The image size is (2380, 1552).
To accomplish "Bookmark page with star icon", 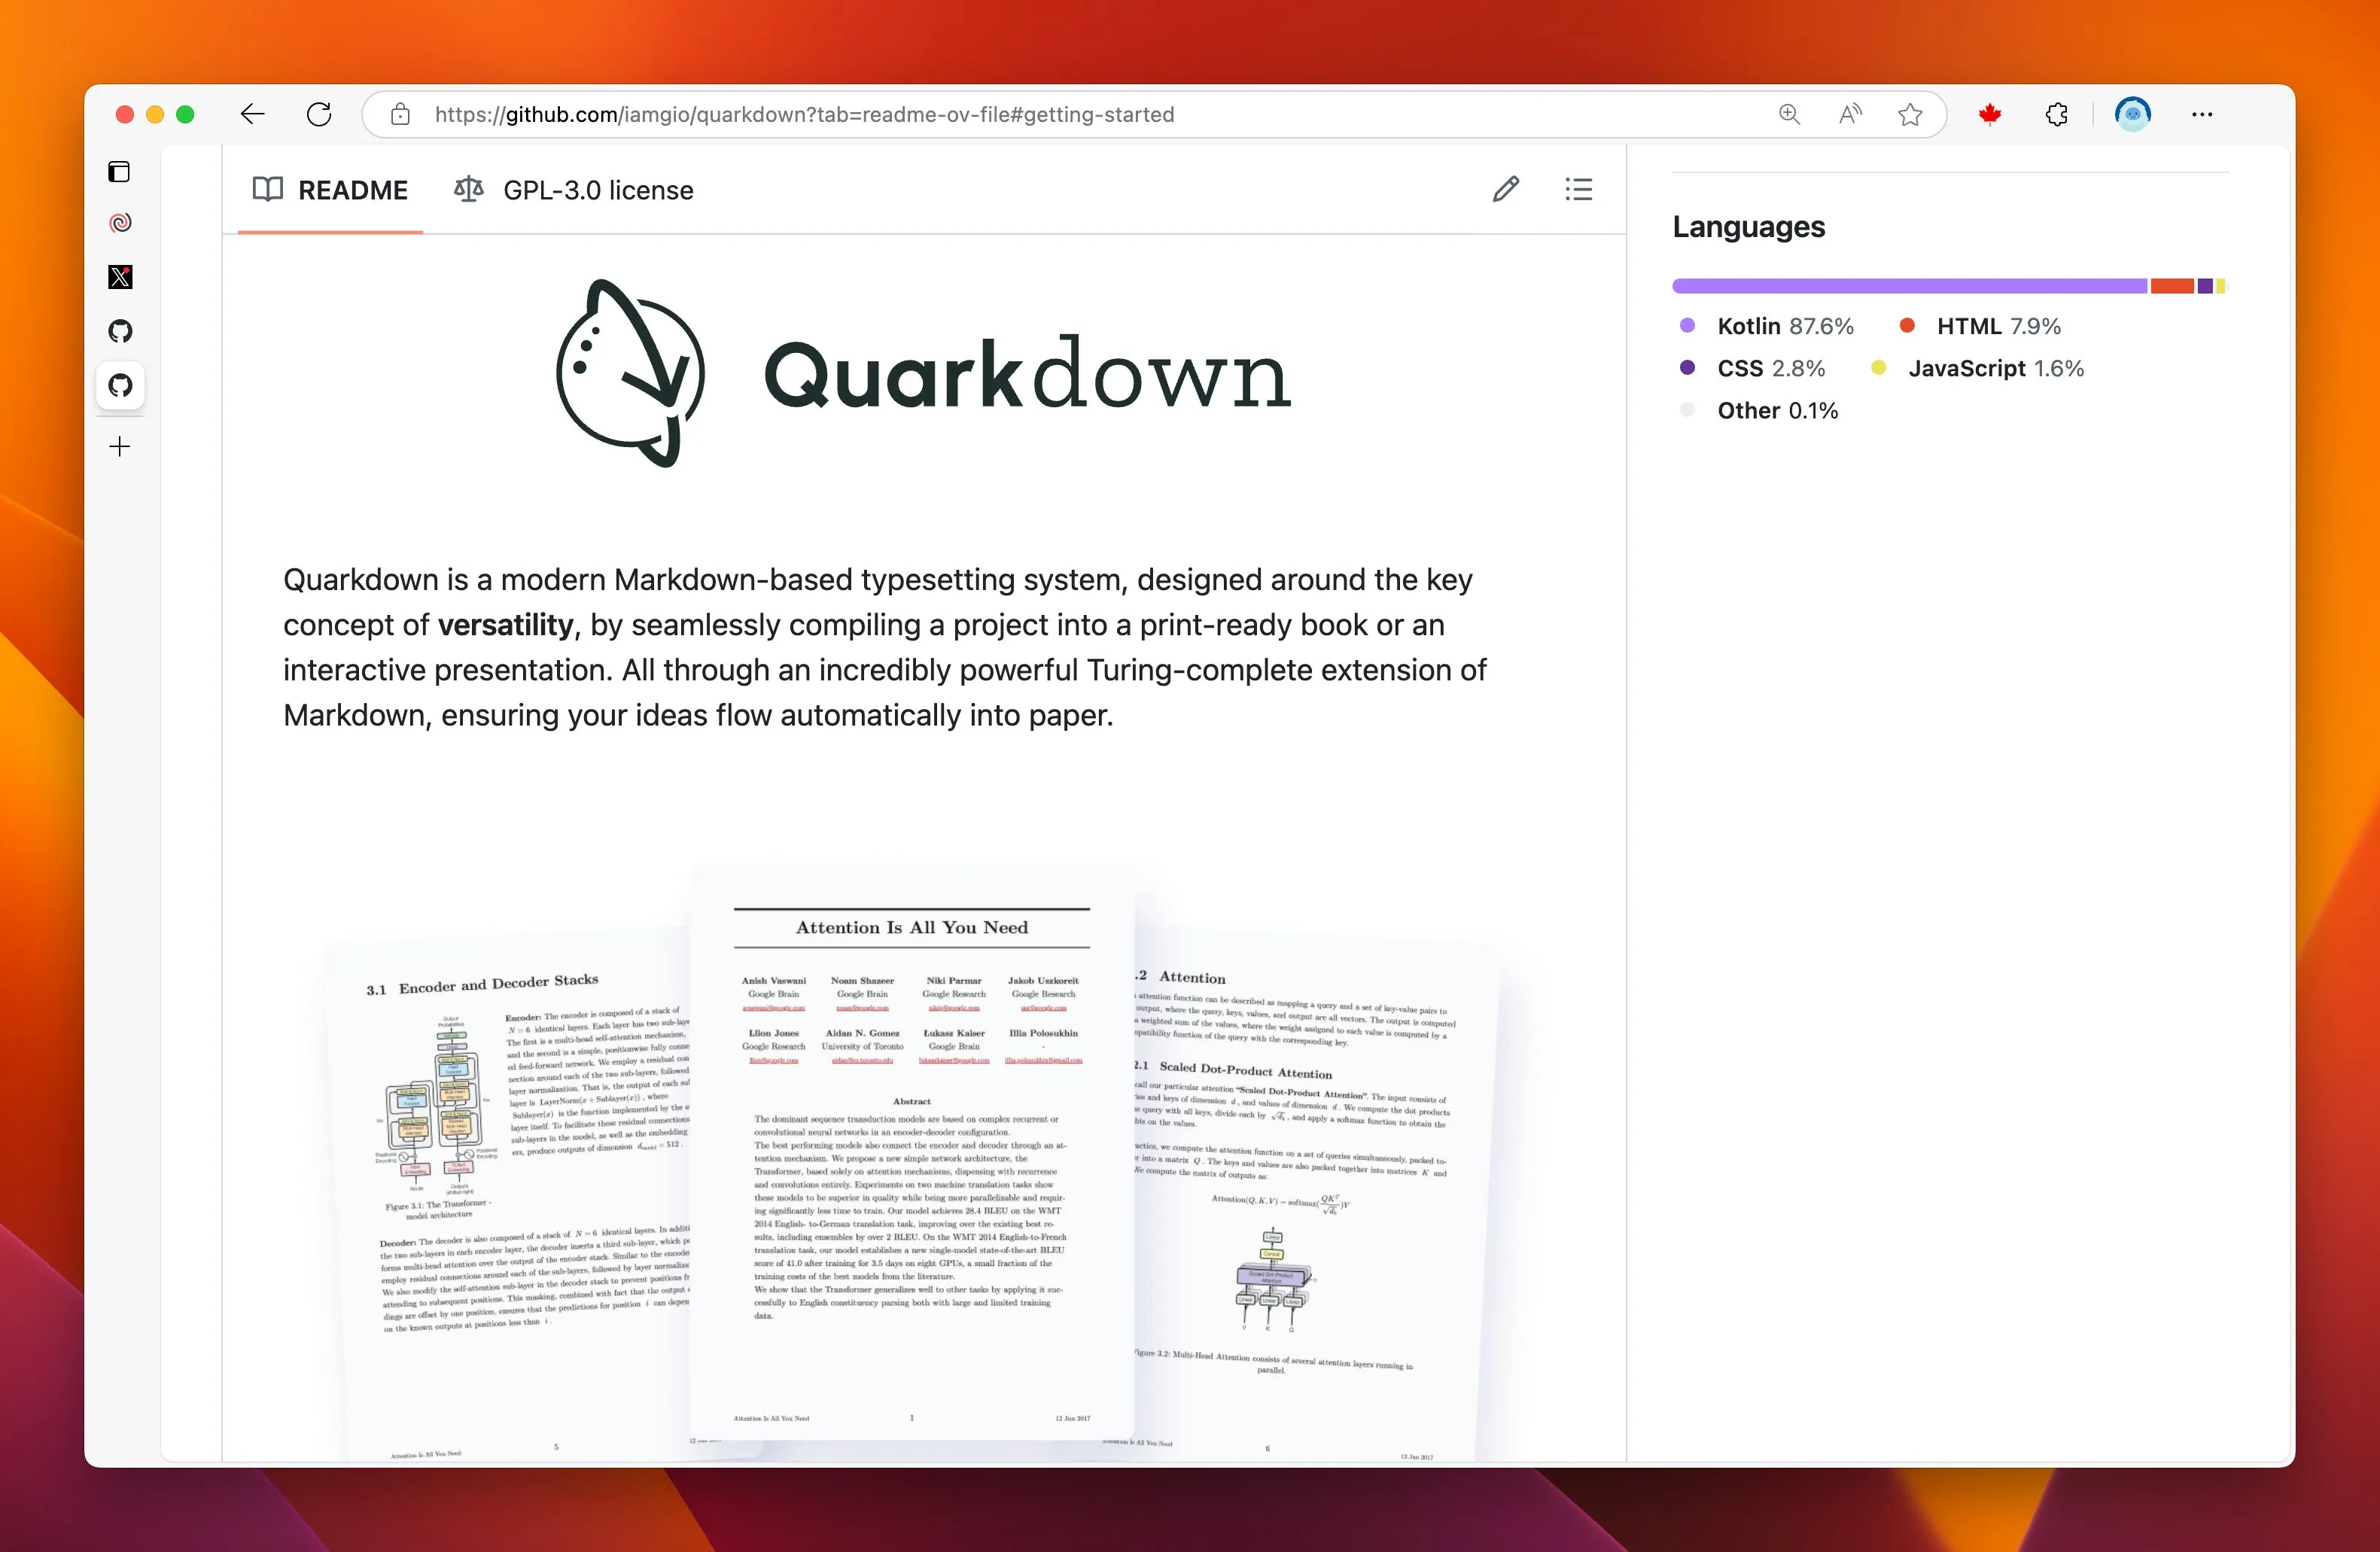I will click(1910, 114).
